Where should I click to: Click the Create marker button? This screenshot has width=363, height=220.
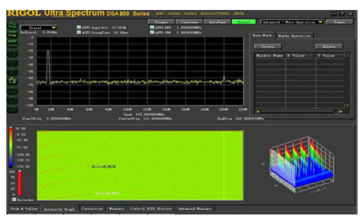pos(268,46)
